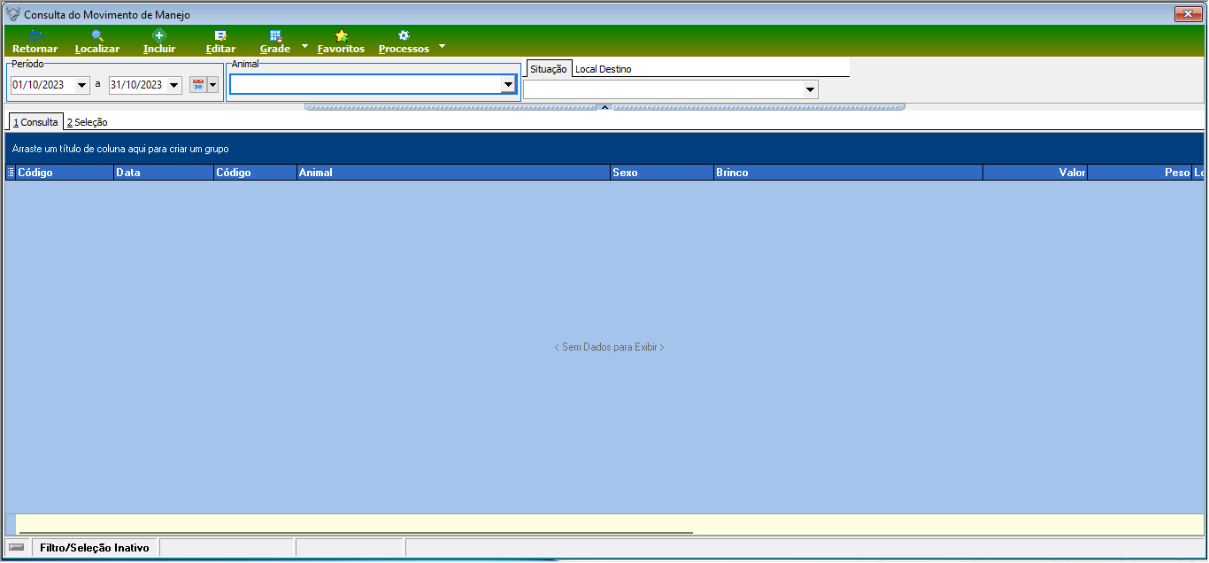
Task: Click the Processos toolbar button
Action: (x=404, y=42)
